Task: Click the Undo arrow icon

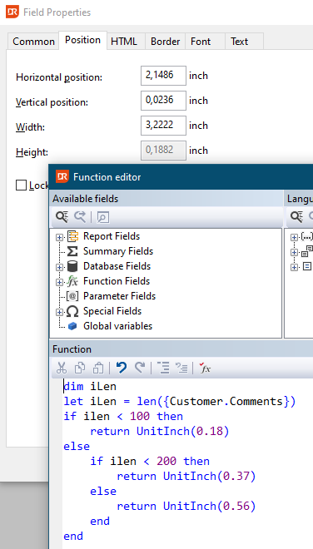Action: click(x=122, y=368)
